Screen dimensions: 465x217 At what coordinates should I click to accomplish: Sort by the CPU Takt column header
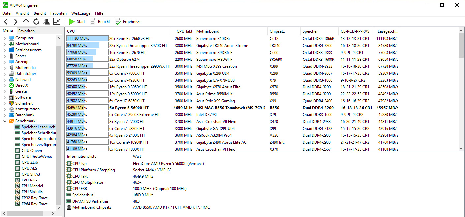click(183, 31)
